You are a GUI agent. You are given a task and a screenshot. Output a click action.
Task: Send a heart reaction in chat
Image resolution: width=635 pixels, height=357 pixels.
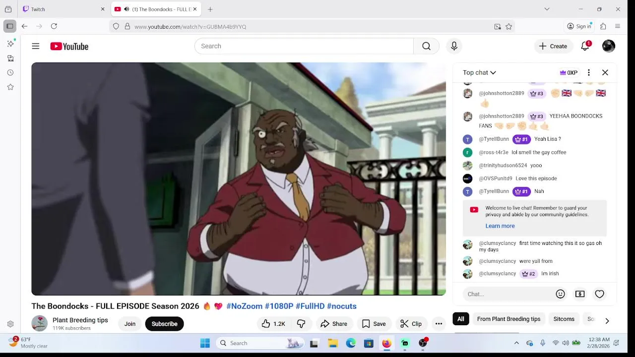point(600,294)
